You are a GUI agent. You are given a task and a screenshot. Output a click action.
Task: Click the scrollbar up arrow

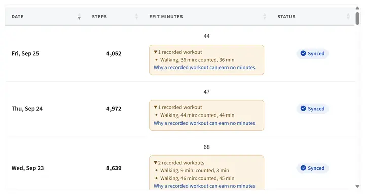tap(357, 8)
